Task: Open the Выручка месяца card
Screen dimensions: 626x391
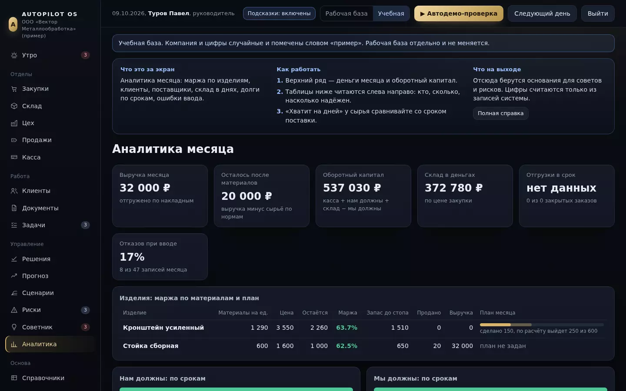Action: [x=160, y=196]
